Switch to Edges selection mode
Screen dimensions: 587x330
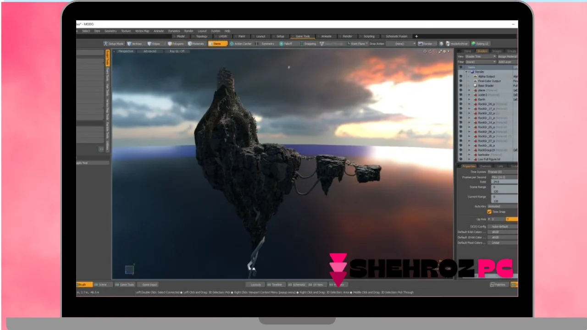tap(155, 44)
